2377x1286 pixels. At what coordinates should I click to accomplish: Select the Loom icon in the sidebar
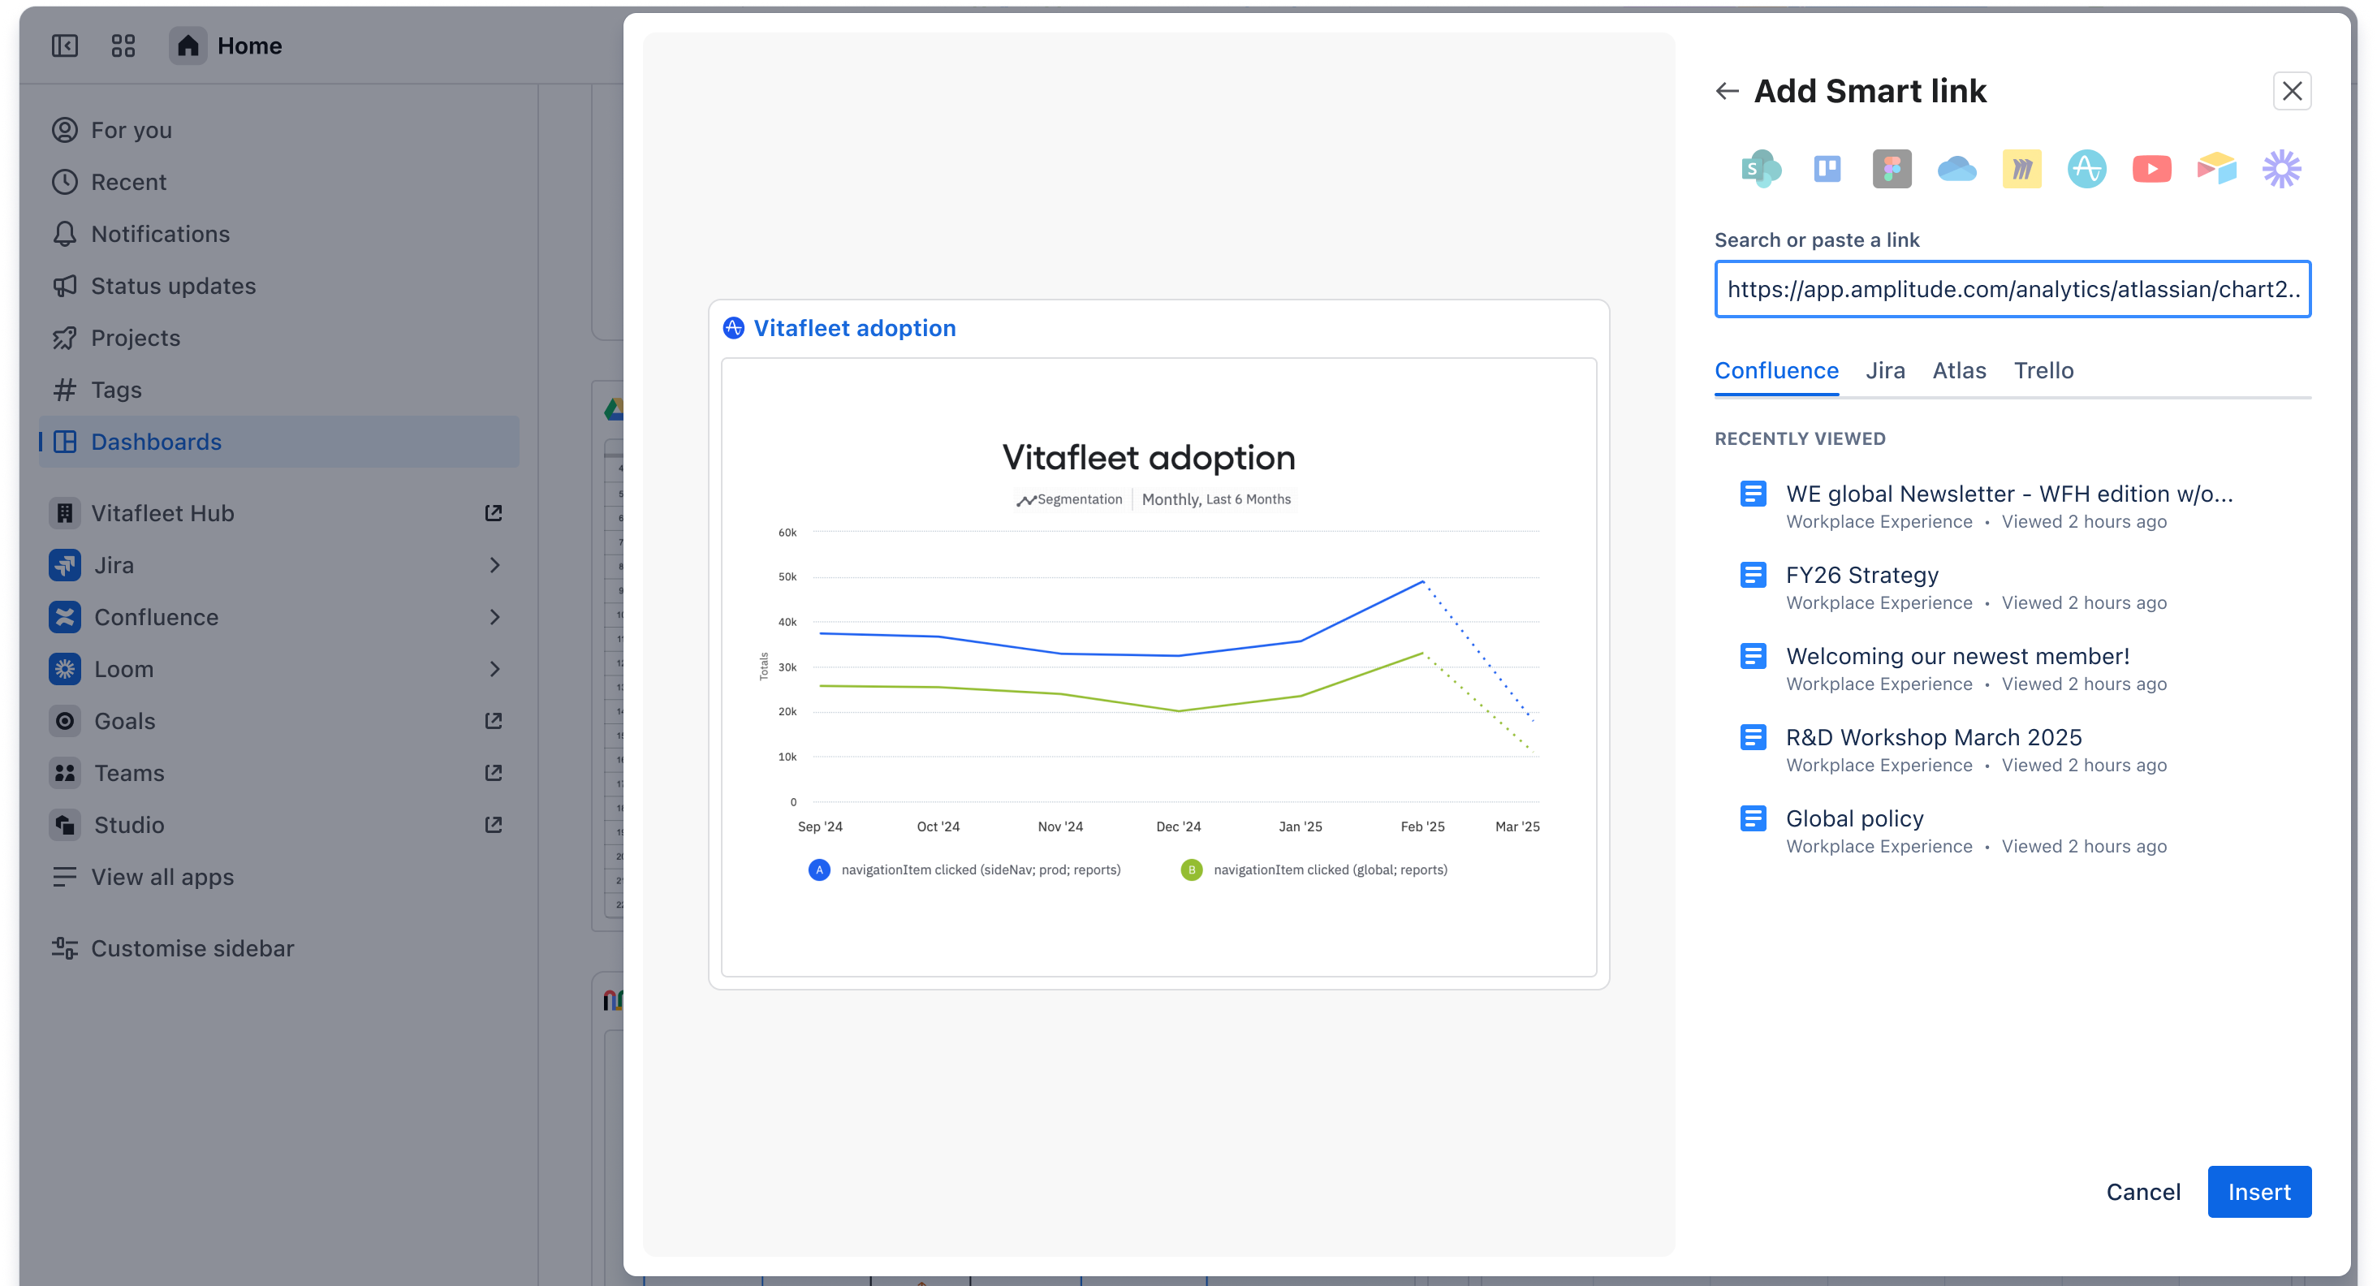coord(65,669)
